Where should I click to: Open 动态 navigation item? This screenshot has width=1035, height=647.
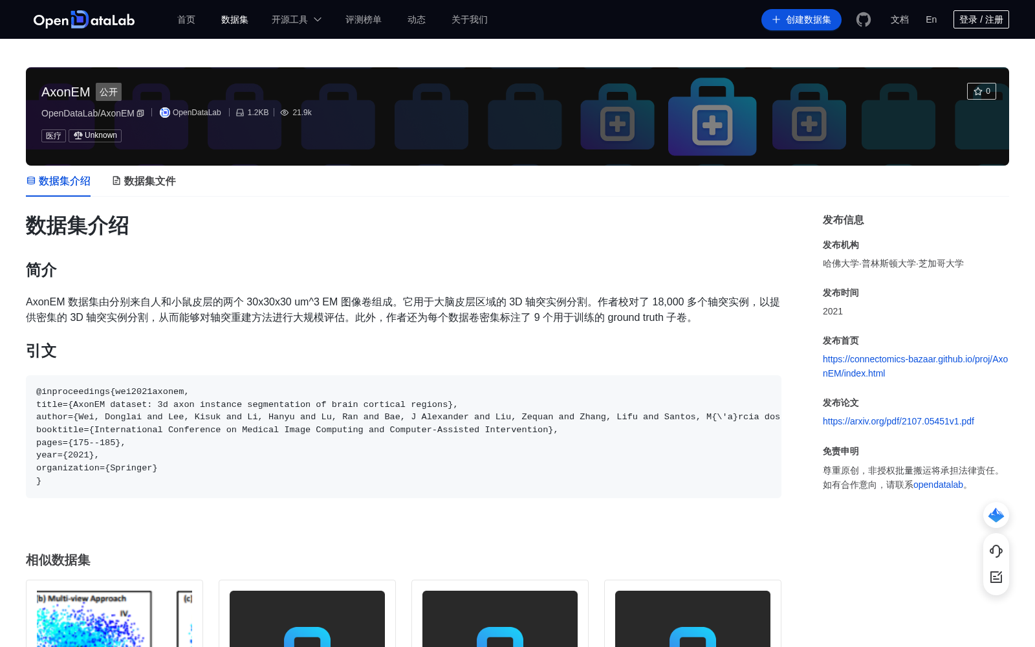click(417, 19)
